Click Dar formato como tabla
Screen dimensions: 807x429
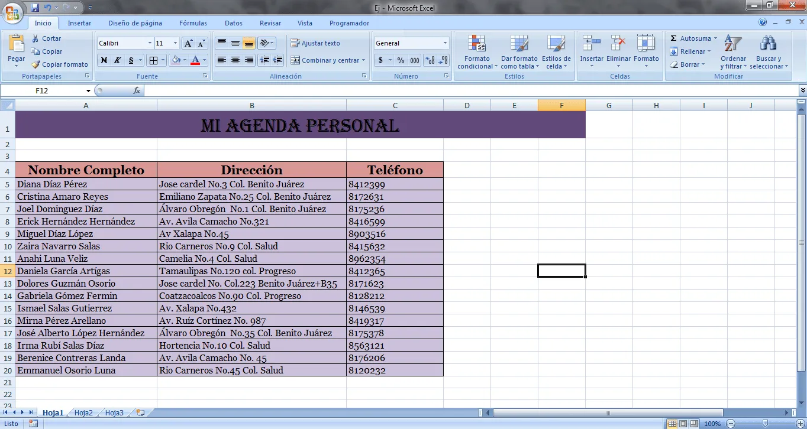pos(519,52)
